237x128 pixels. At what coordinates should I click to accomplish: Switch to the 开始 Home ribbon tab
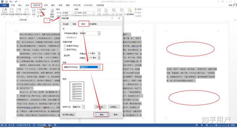[13, 5]
